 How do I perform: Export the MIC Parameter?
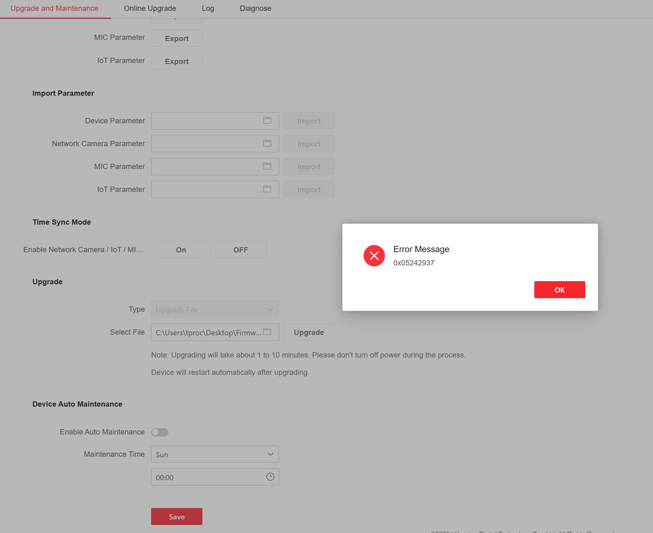coord(176,38)
